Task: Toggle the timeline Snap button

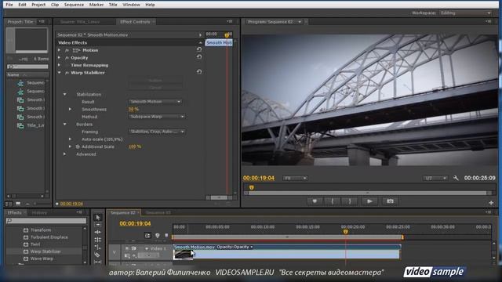Action: (147, 236)
